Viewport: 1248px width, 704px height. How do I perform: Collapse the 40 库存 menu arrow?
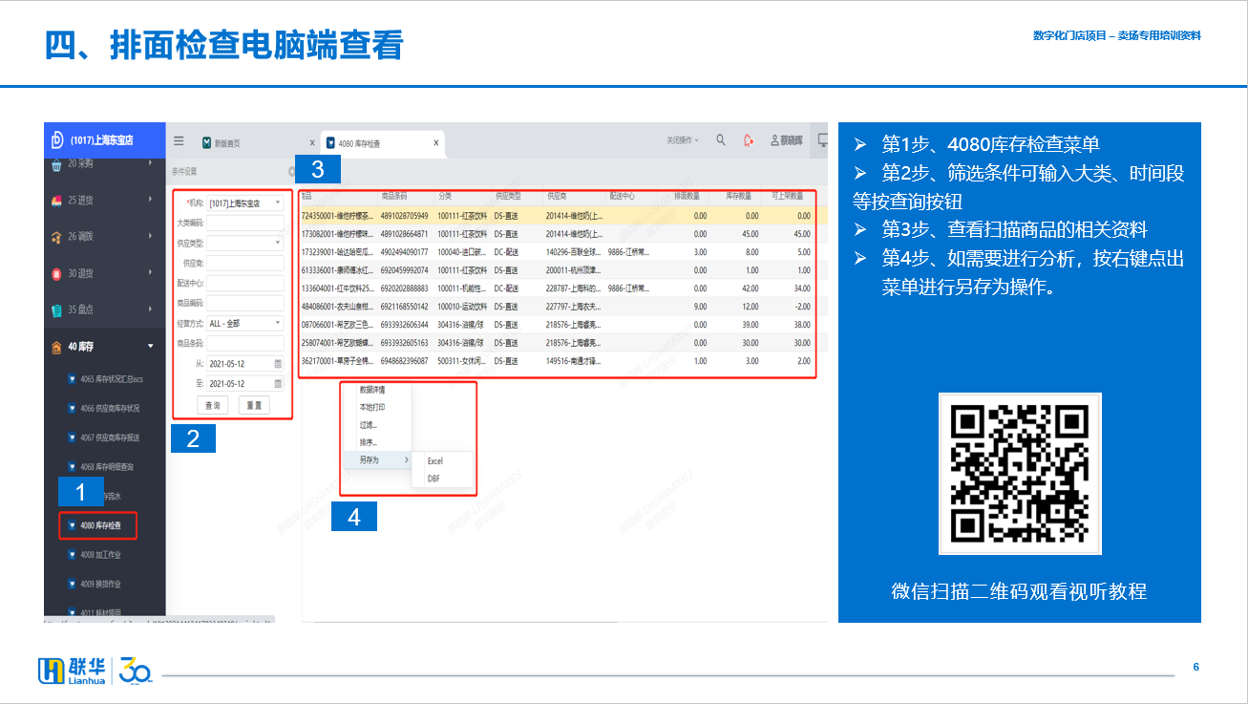click(151, 346)
